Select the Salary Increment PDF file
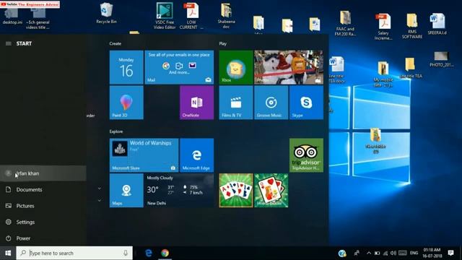This screenshot has height=260, width=462. click(383, 27)
